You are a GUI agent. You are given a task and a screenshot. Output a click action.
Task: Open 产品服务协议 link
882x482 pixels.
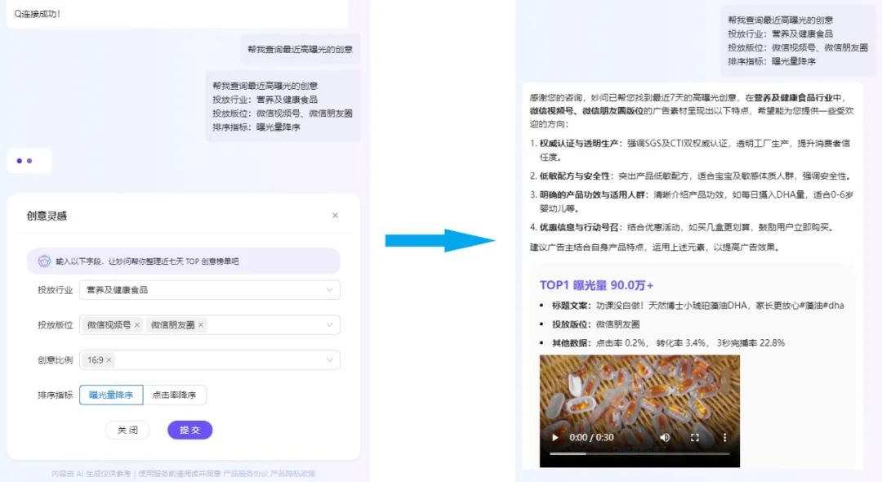pyautogui.click(x=246, y=474)
